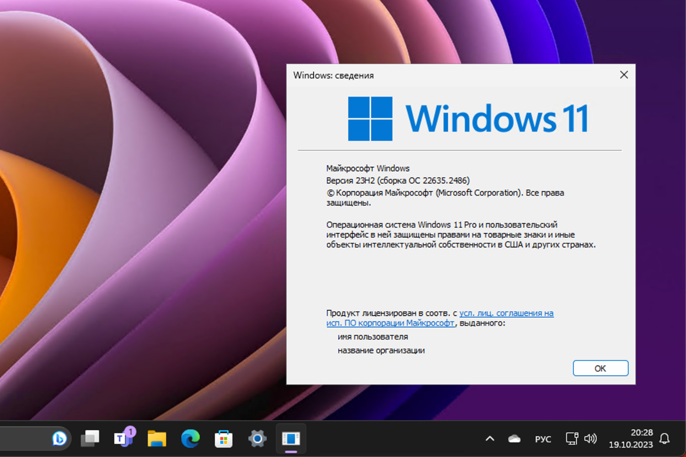The image size is (686, 457).
Task: Open the network settings flyout
Action: click(x=571, y=439)
